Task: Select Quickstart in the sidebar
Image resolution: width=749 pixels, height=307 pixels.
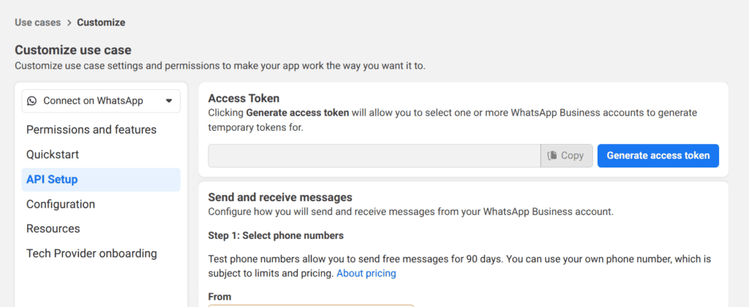Action: point(53,155)
